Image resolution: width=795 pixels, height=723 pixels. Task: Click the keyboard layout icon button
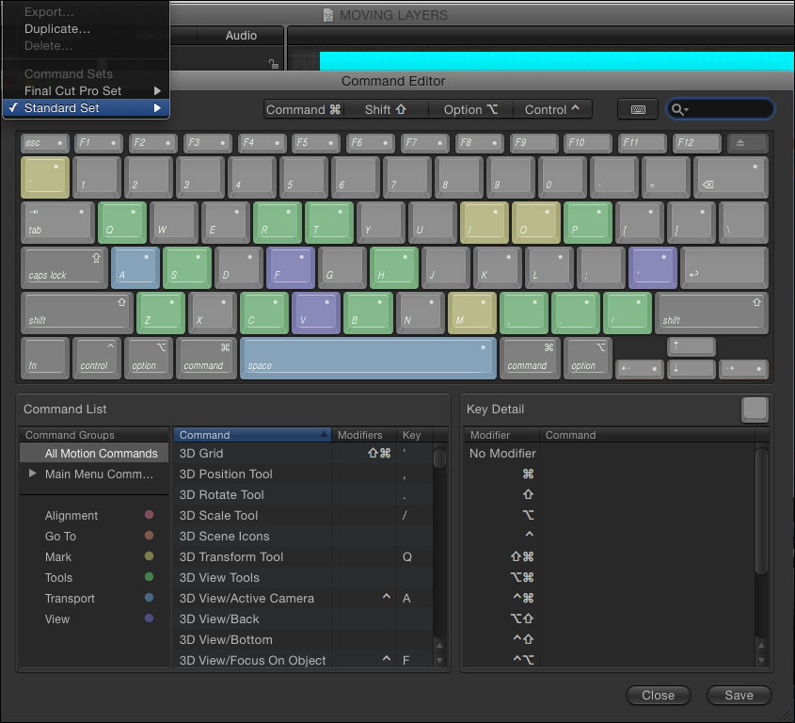pos(637,109)
